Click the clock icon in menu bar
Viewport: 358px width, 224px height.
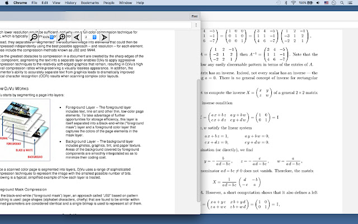point(334,3)
